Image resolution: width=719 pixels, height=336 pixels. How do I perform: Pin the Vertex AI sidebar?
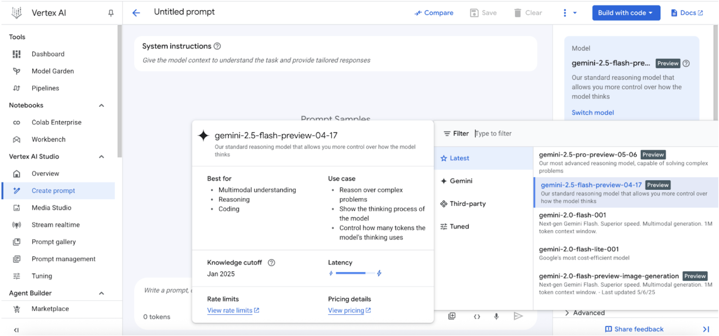pos(111,13)
